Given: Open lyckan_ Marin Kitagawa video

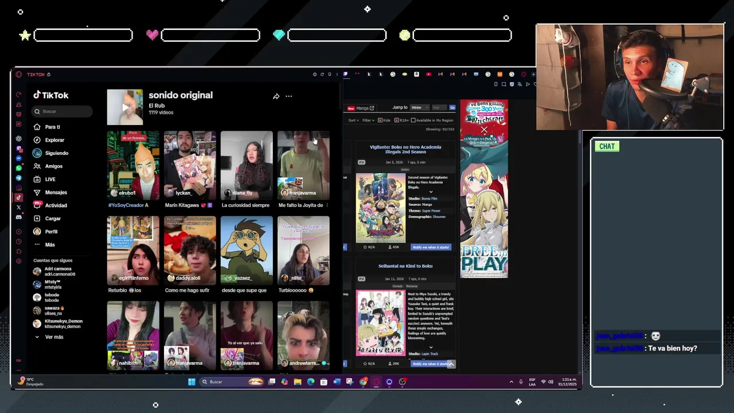Looking at the screenshot, I should [190, 165].
